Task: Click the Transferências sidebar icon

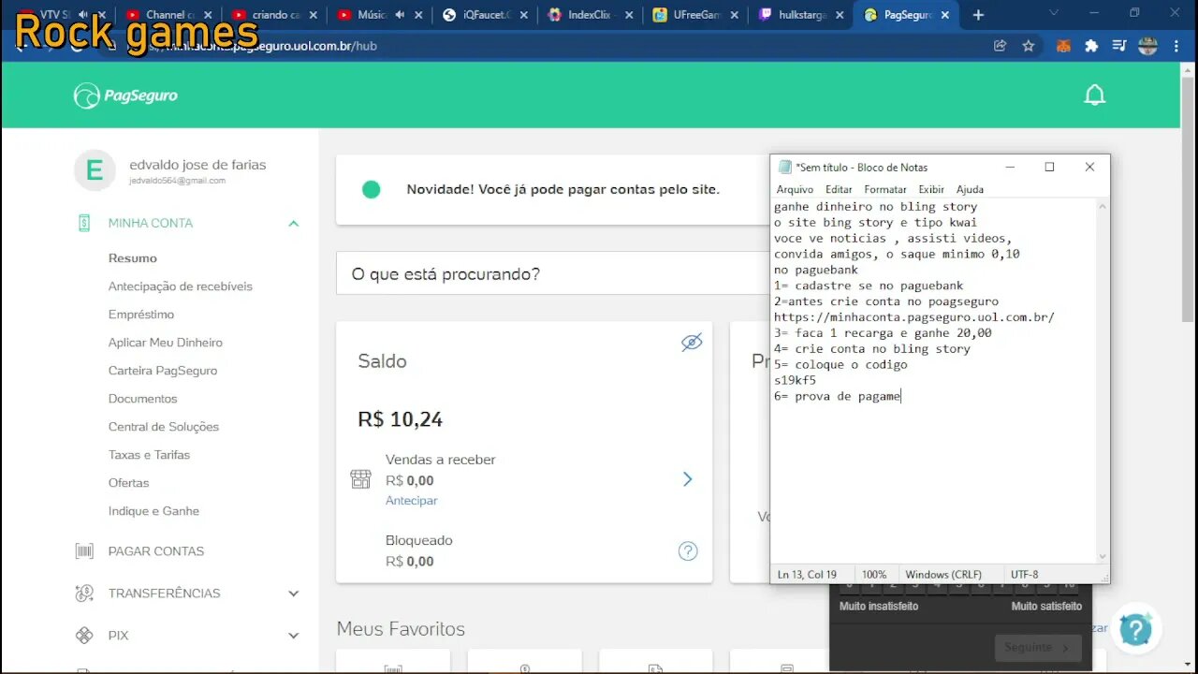Action: point(84,593)
